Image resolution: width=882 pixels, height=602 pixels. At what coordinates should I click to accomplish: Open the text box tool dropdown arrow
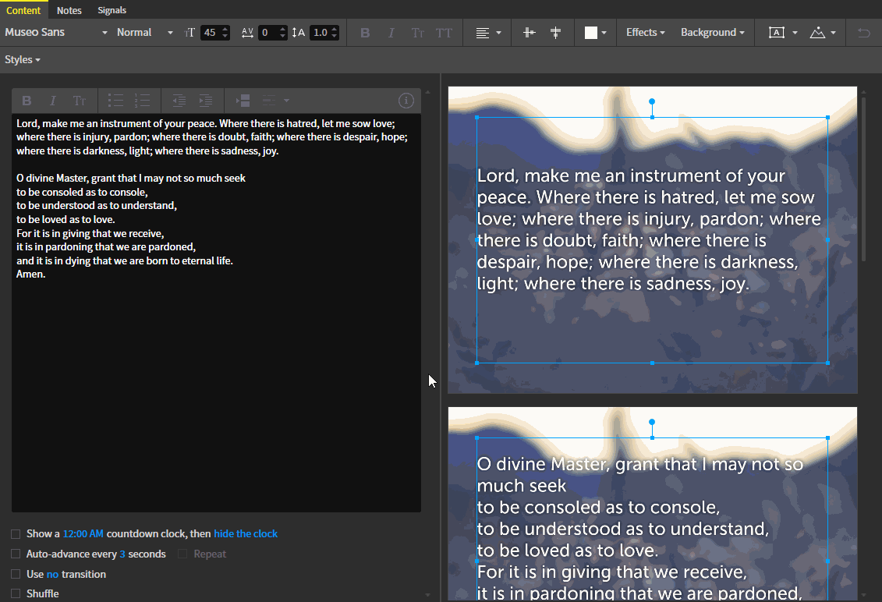[x=795, y=33]
